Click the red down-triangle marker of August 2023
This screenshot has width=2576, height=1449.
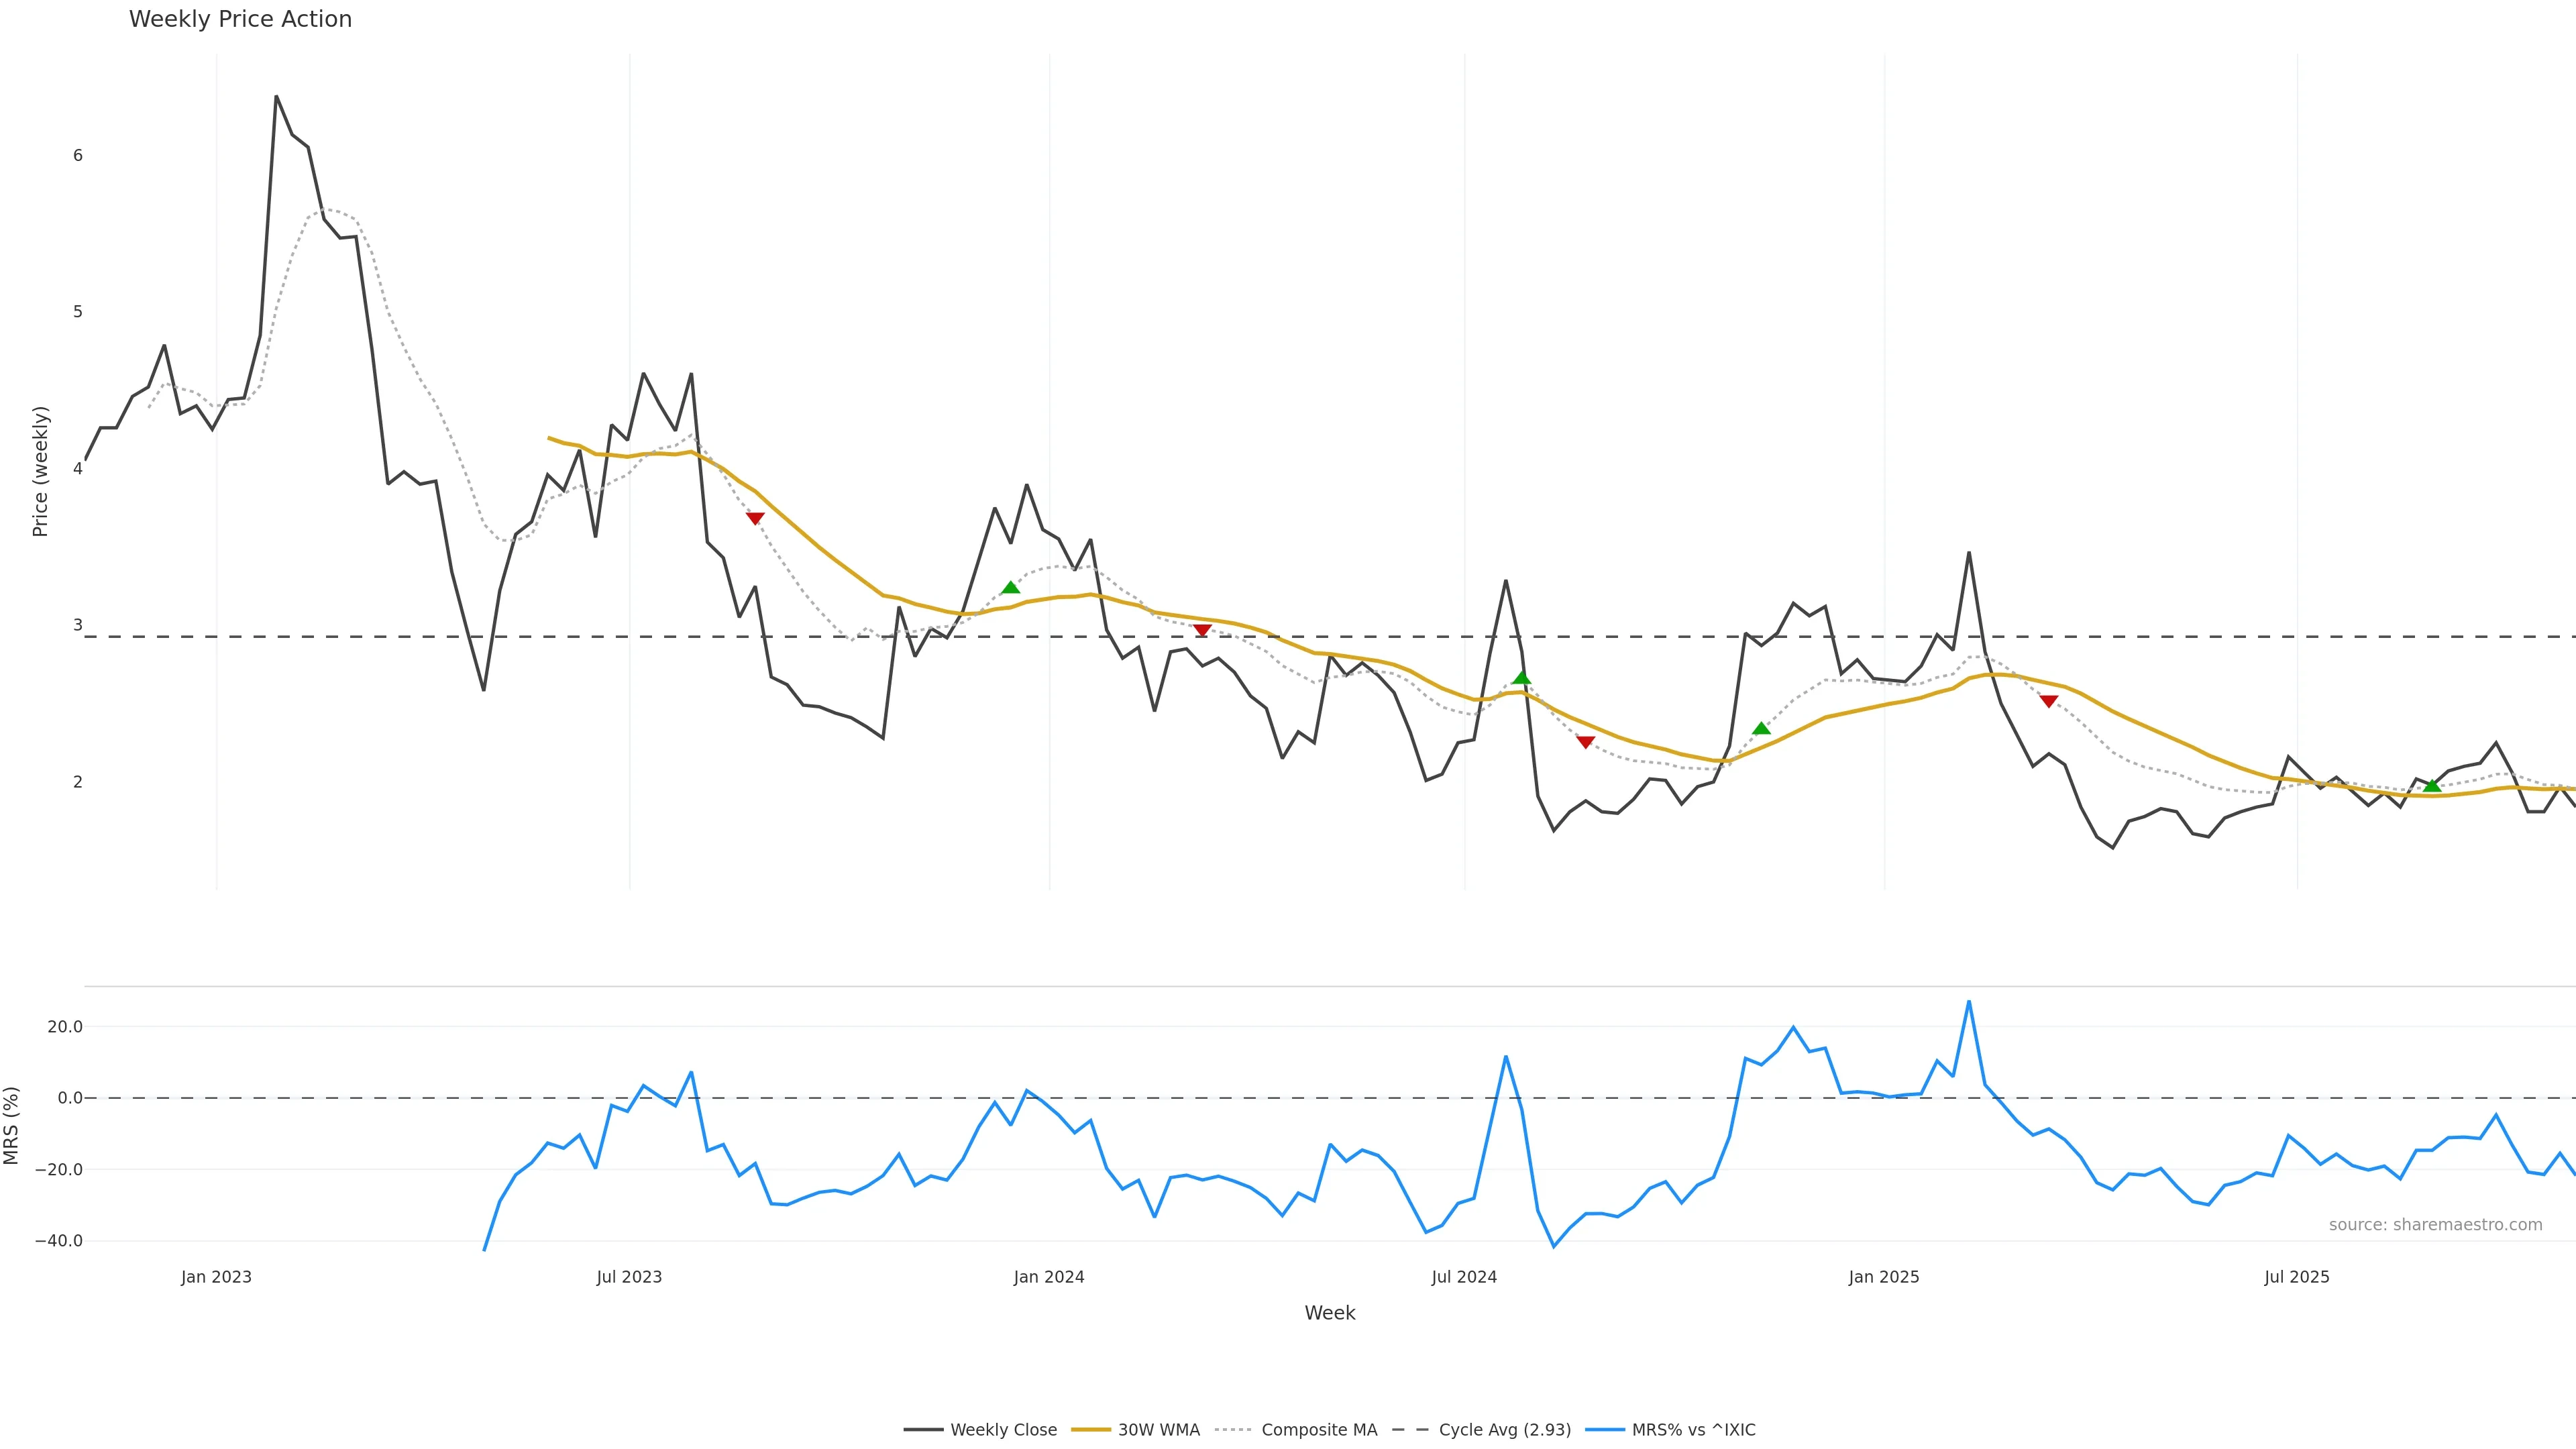coord(755,518)
